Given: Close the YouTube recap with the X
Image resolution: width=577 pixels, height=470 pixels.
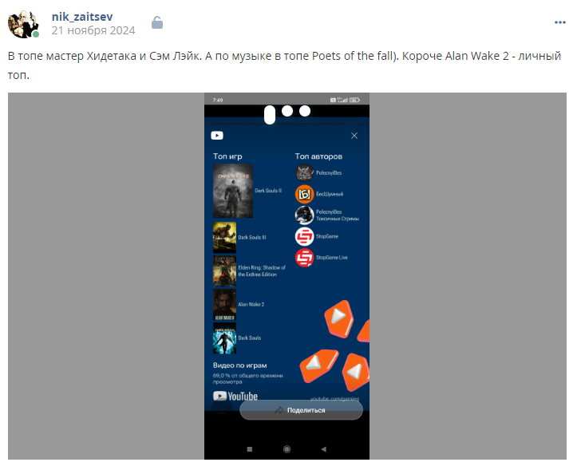Looking at the screenshot, I should click(x=354, y=136).
